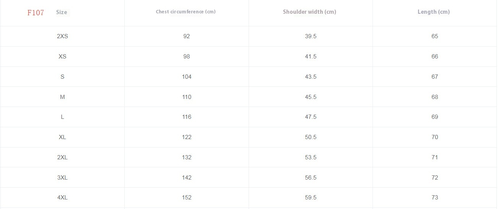
Task: Click the Chest circumference (cm) header
Action: 186,12
